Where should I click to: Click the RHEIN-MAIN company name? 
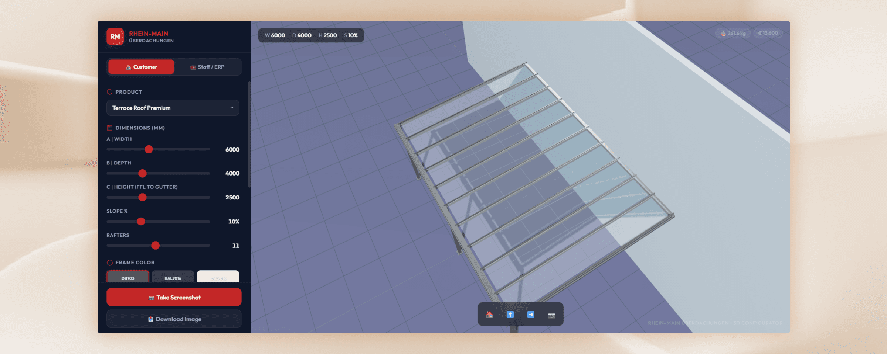point(149,34)
